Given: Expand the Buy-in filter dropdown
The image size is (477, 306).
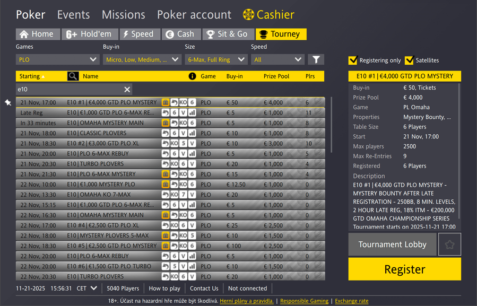Looking at the screenshot, I should coord(142,60).
